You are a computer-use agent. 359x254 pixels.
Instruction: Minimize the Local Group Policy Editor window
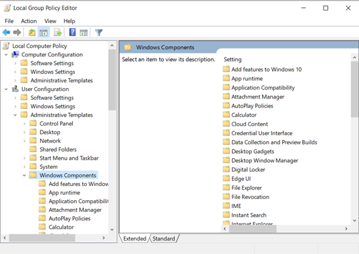tap(303, 8)
